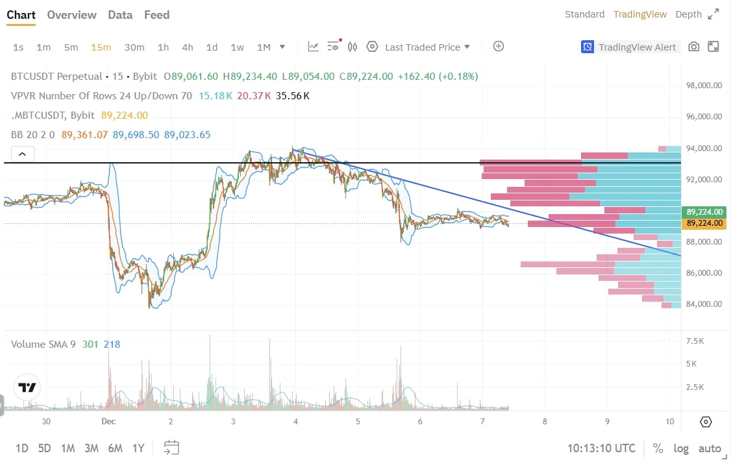Click the add (plus) circle icon
731x460 pixels.
coord(499,46)
